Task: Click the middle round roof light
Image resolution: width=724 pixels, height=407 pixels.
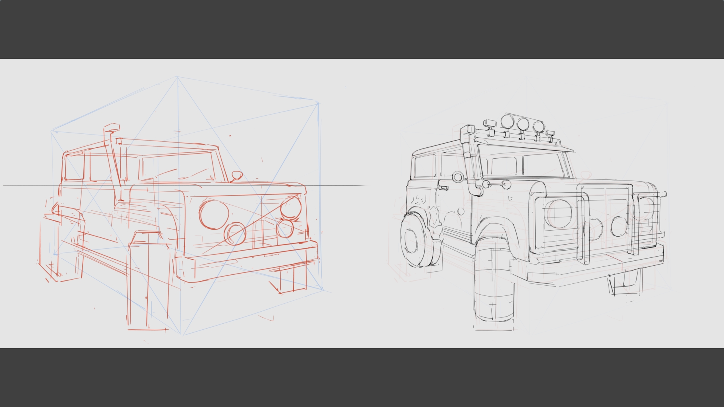Action: coord(523,124)
